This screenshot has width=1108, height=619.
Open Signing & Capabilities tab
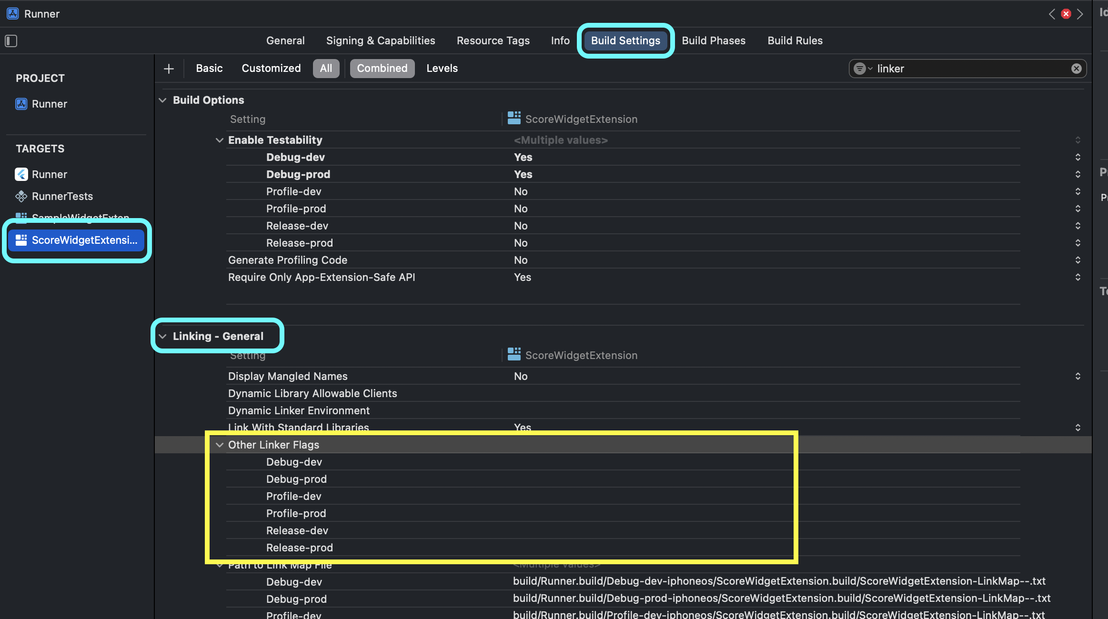[381, 40]
